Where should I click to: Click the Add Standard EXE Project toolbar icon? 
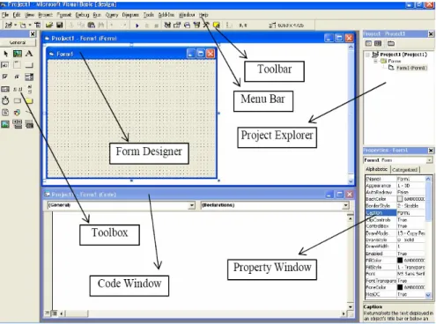click(x=9, y=26)
